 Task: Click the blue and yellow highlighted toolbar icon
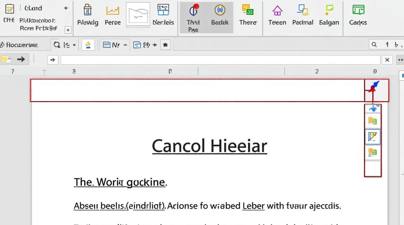[x=88, y=45]
